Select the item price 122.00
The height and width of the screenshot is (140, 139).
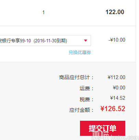[x=115, y=12]
